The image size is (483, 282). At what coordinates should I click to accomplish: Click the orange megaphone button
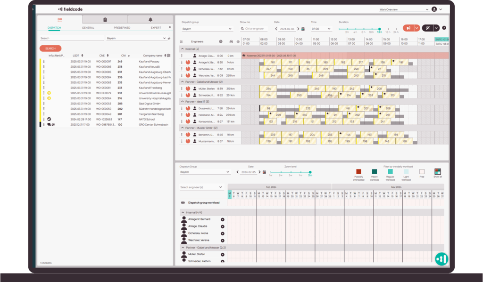click(x=408, y=28)
